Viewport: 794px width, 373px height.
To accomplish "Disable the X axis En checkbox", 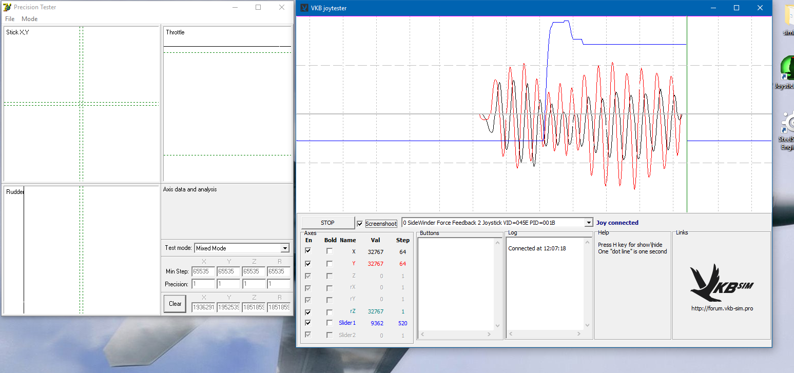I will [x=308, y=251].
